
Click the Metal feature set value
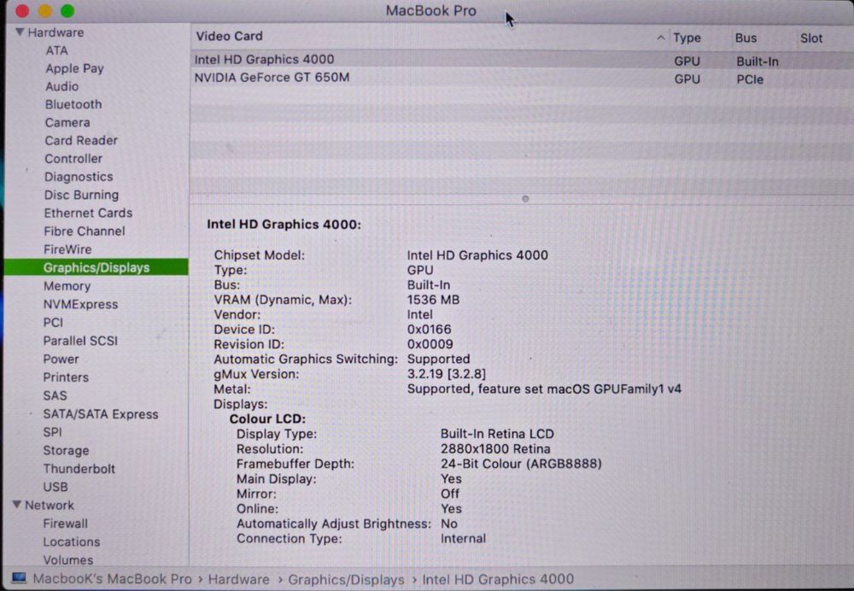[x=544, y=389]
